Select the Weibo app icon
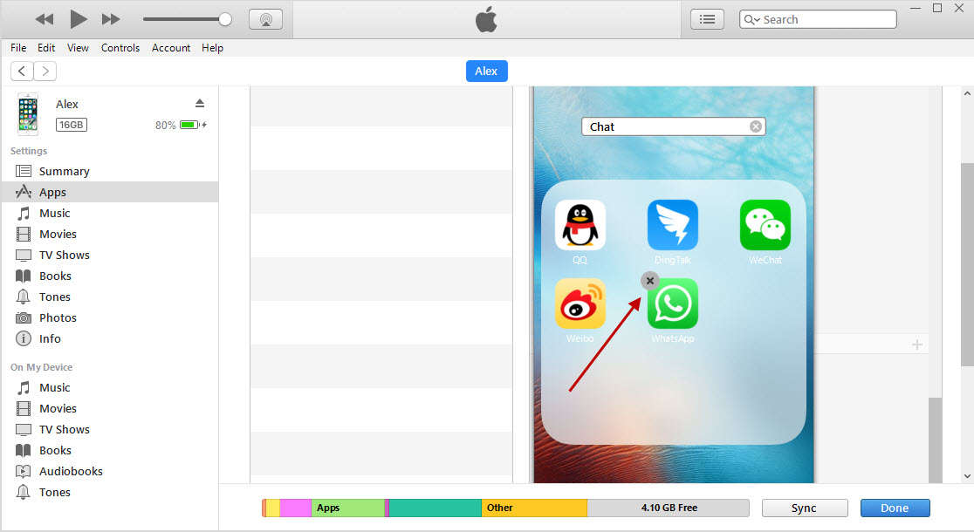The height and width of the screenshot is (532, 974). tap(580, 304)
